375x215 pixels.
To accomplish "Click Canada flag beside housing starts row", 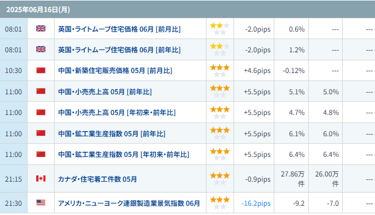I will (41, 179).
